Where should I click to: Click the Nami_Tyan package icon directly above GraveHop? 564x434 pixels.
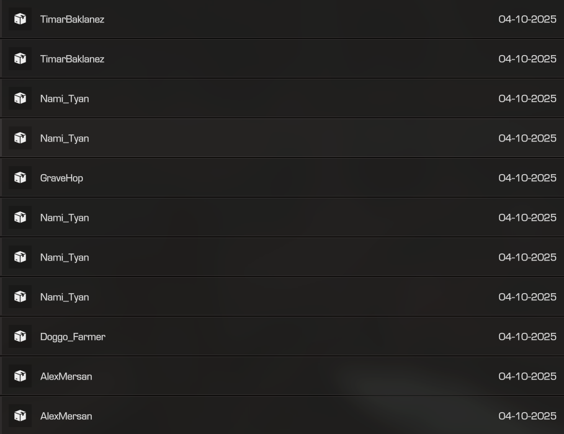tap(20, 138)
